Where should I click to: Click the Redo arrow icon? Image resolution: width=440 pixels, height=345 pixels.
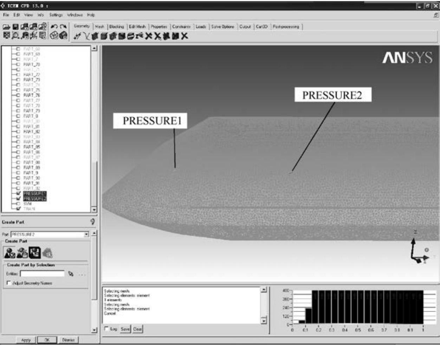63,27
